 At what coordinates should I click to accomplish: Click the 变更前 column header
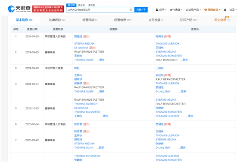[x=113, y=29]
